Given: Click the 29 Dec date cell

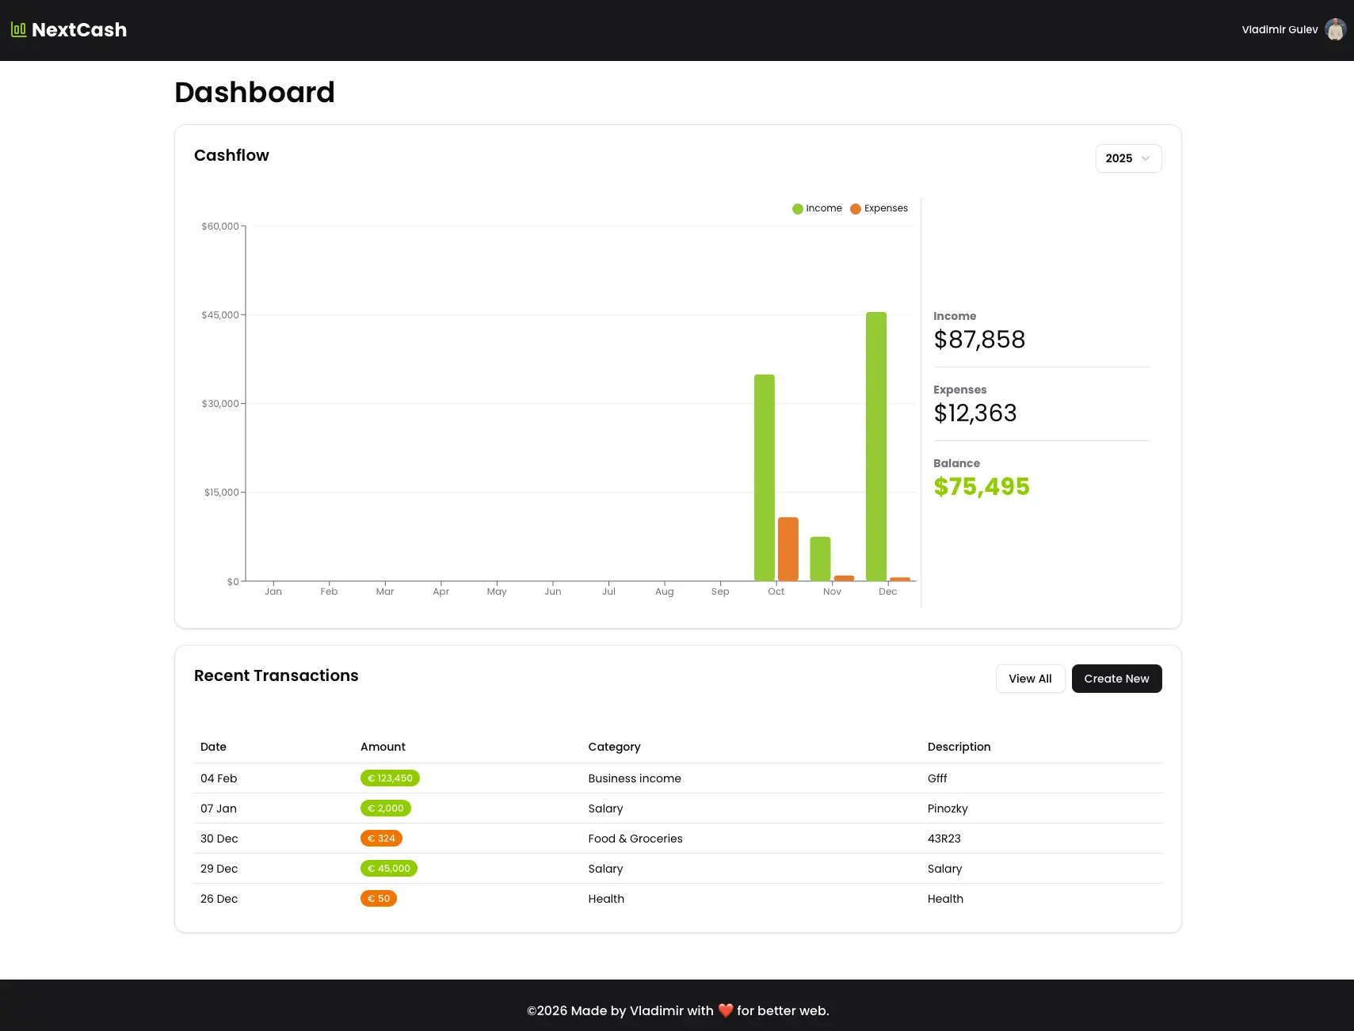Looking at the screenshot, I should click(219, 869).
